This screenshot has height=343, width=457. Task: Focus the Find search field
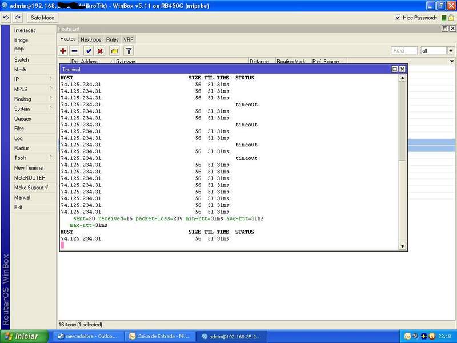404,51
